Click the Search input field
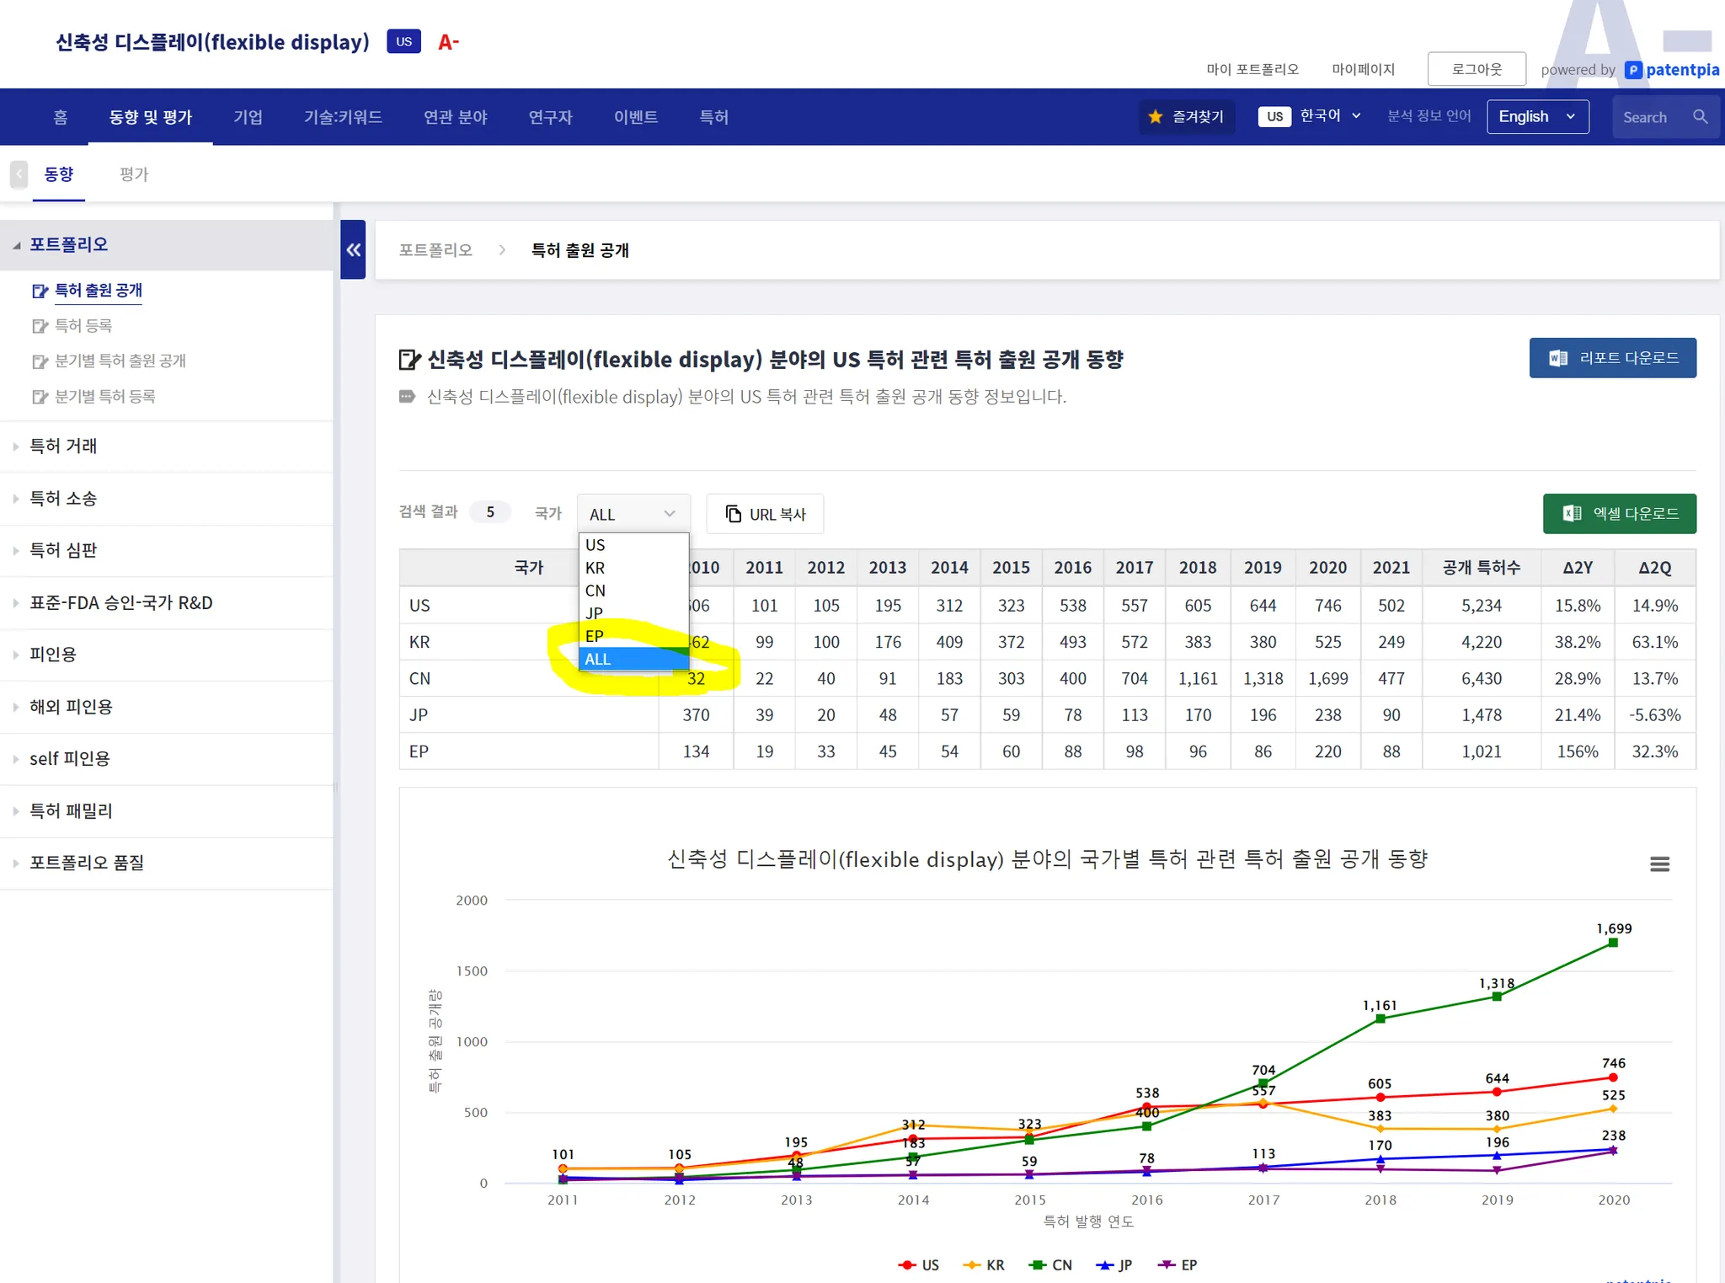Image resolution: width=1725 pixels, height=1283 pixels. [x=1648, y=117]
